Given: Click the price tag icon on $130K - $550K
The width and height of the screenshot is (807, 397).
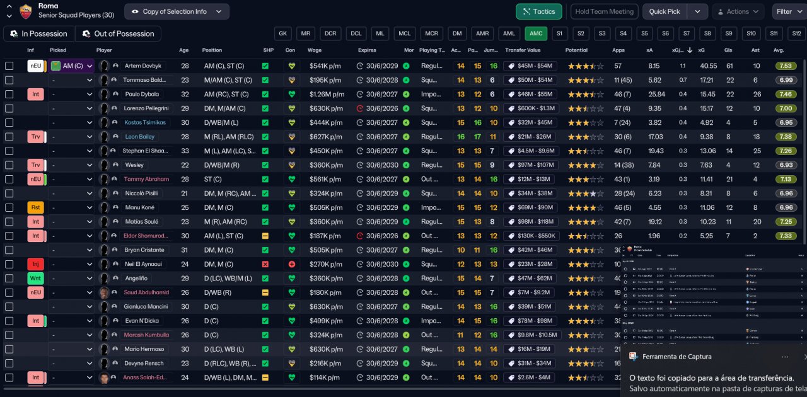Looking at the screenshot, I should (x=510, y=236).
